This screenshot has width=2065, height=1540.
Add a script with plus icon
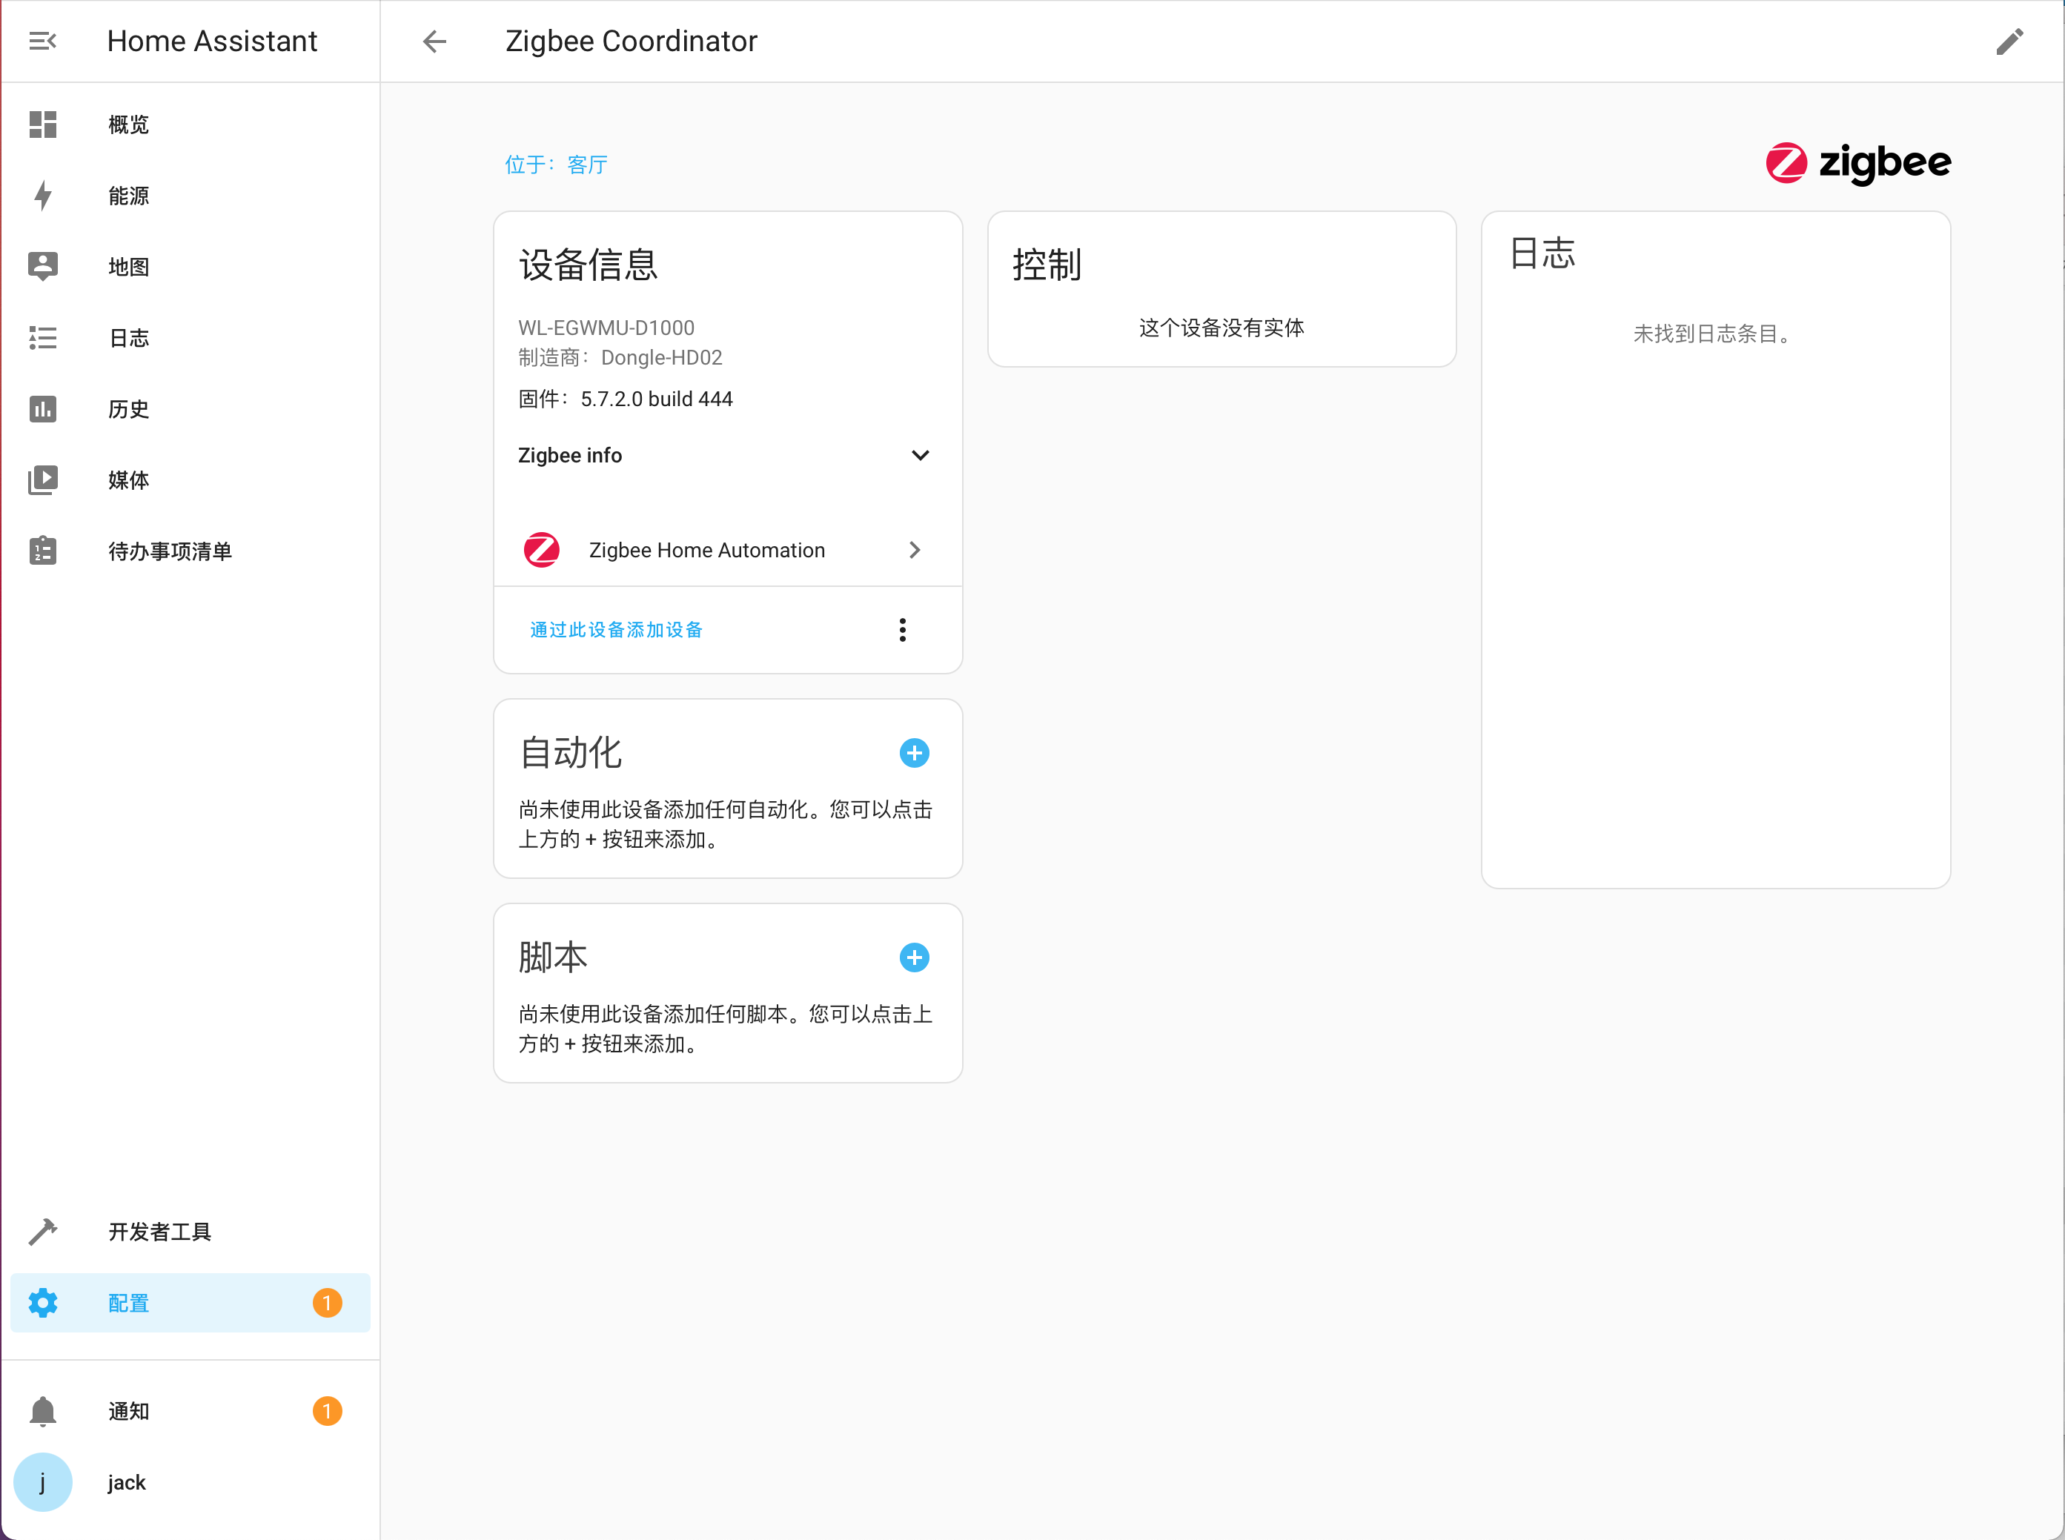pyautogui.click(x=914, y=957)
